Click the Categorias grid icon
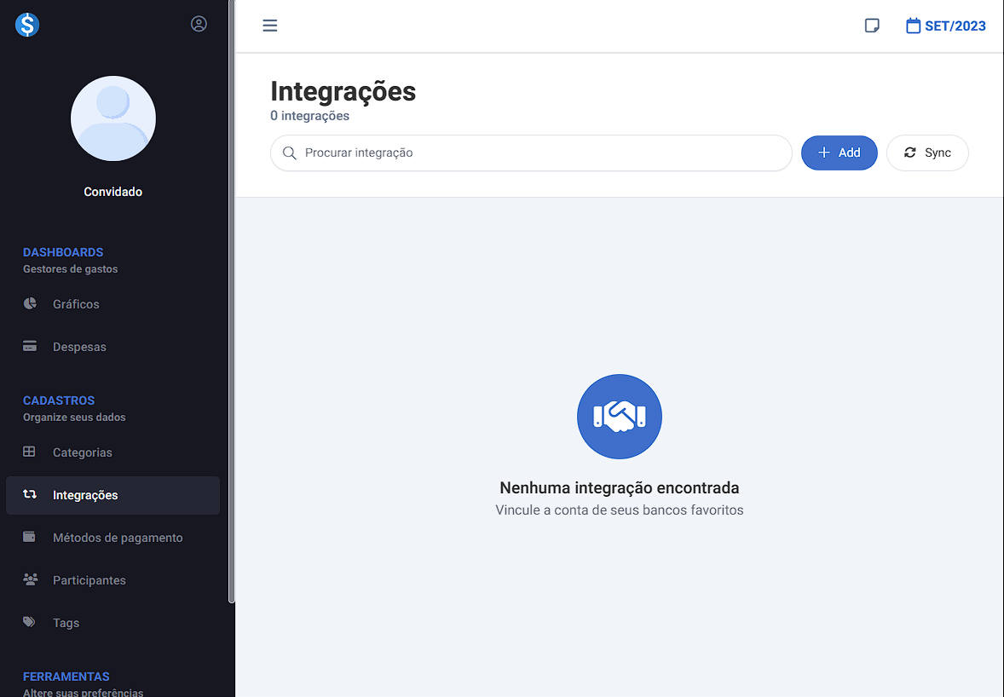The width and height of the screenshot is (1004, 697). 30,452
